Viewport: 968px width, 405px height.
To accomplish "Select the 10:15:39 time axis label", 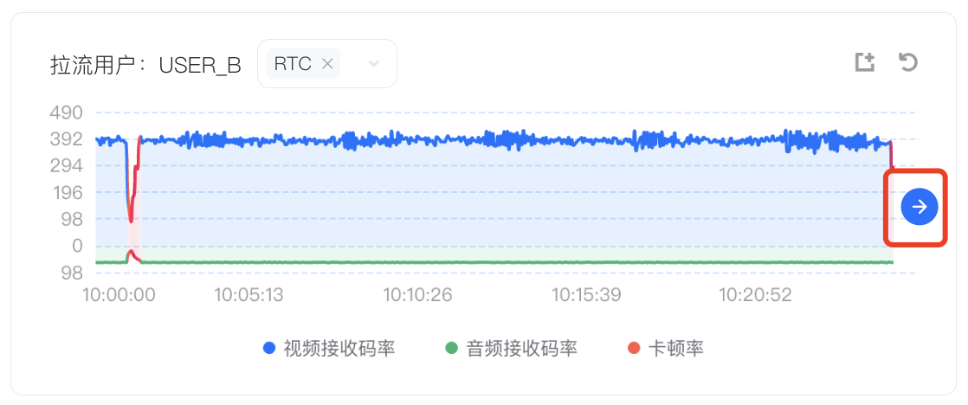I will [586, 295].
